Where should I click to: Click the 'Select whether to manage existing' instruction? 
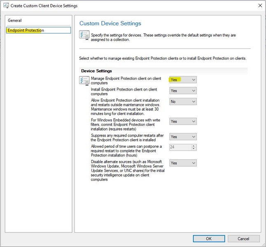coord(163,58)
